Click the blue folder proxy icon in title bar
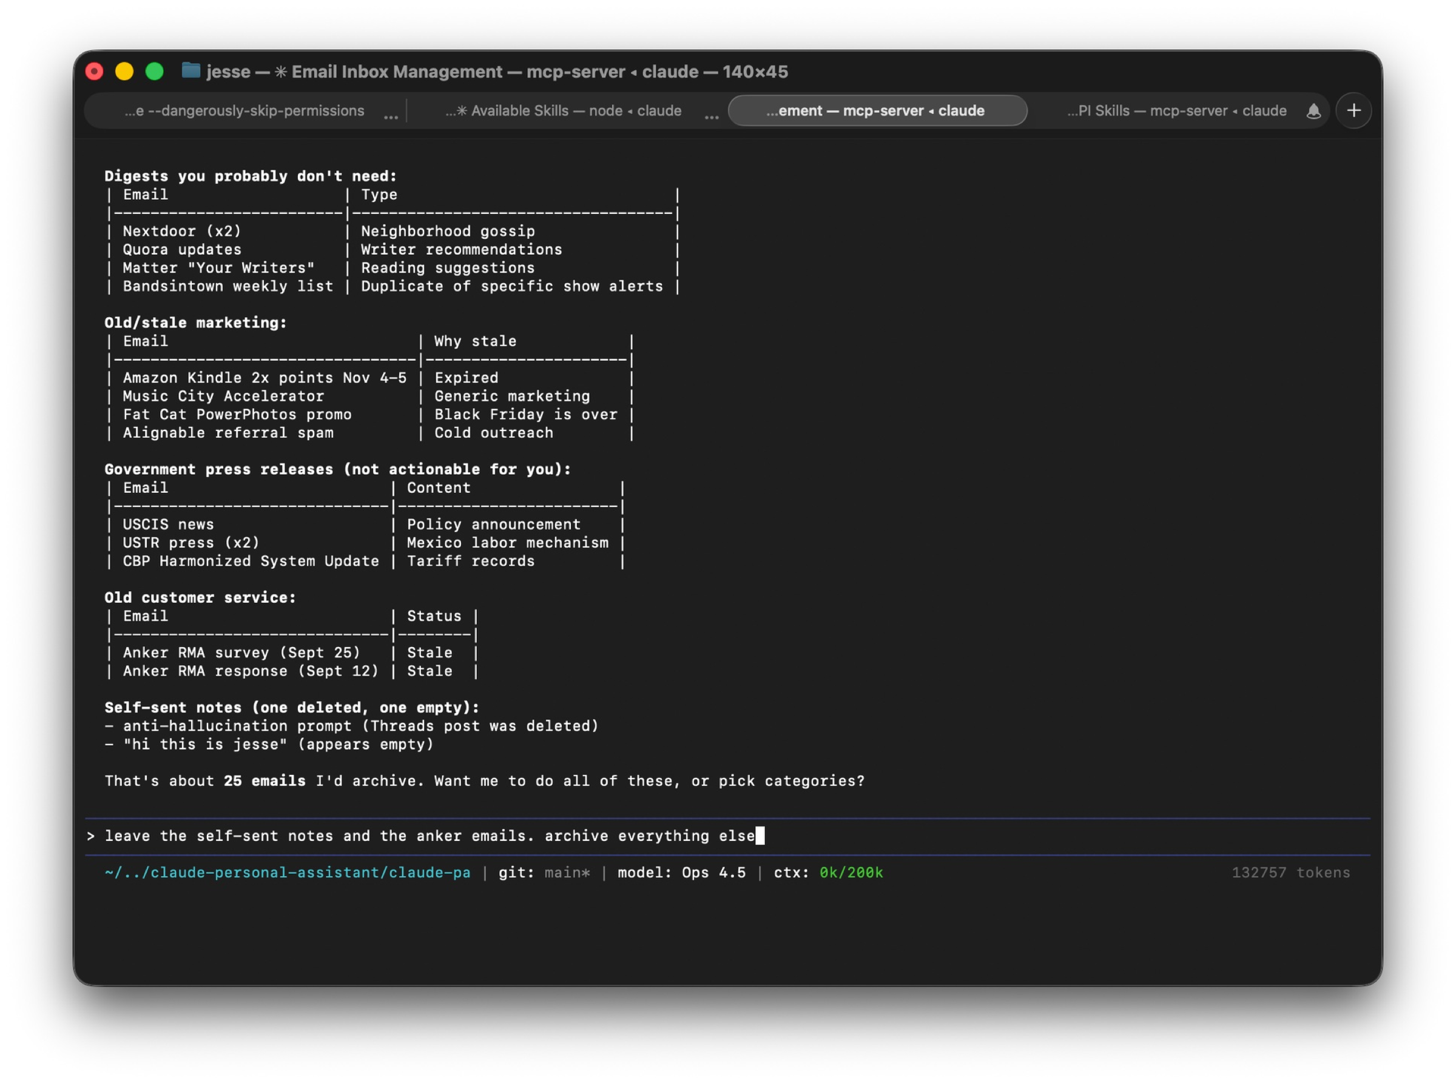 (191, 70)
